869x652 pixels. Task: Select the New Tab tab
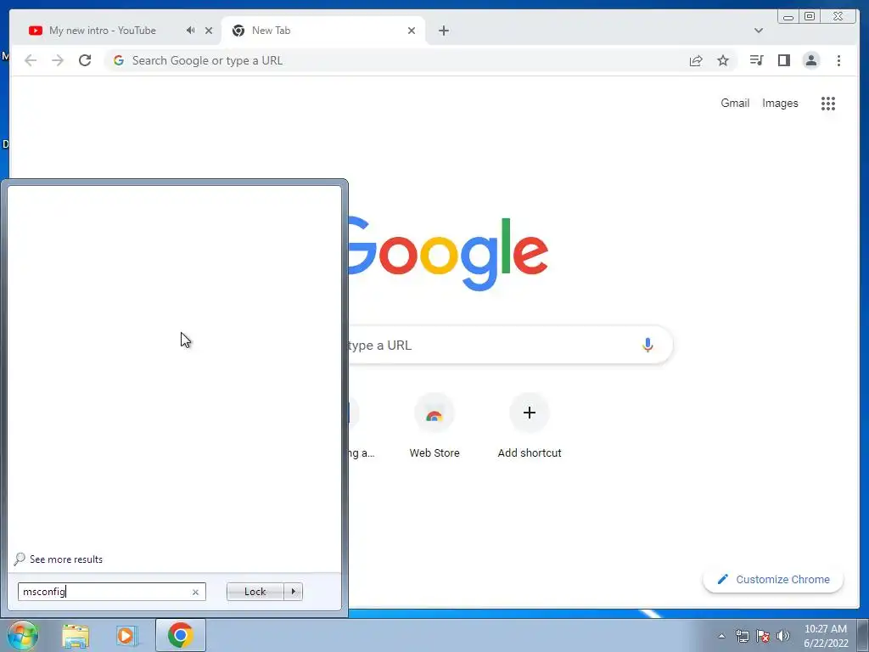[x=323, y=31]
